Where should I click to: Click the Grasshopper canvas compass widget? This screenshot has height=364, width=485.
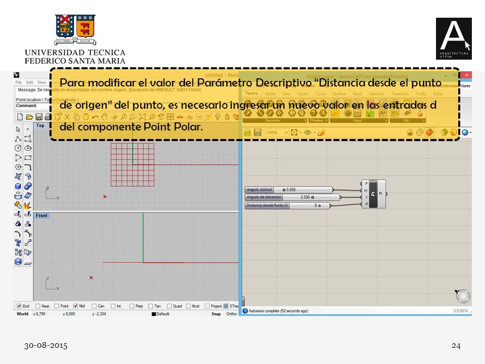[x=463, y=296]
